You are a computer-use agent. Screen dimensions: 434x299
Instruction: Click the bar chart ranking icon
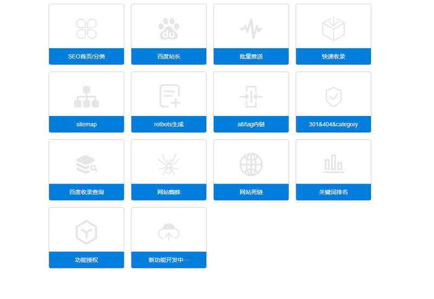click(333, 164)
